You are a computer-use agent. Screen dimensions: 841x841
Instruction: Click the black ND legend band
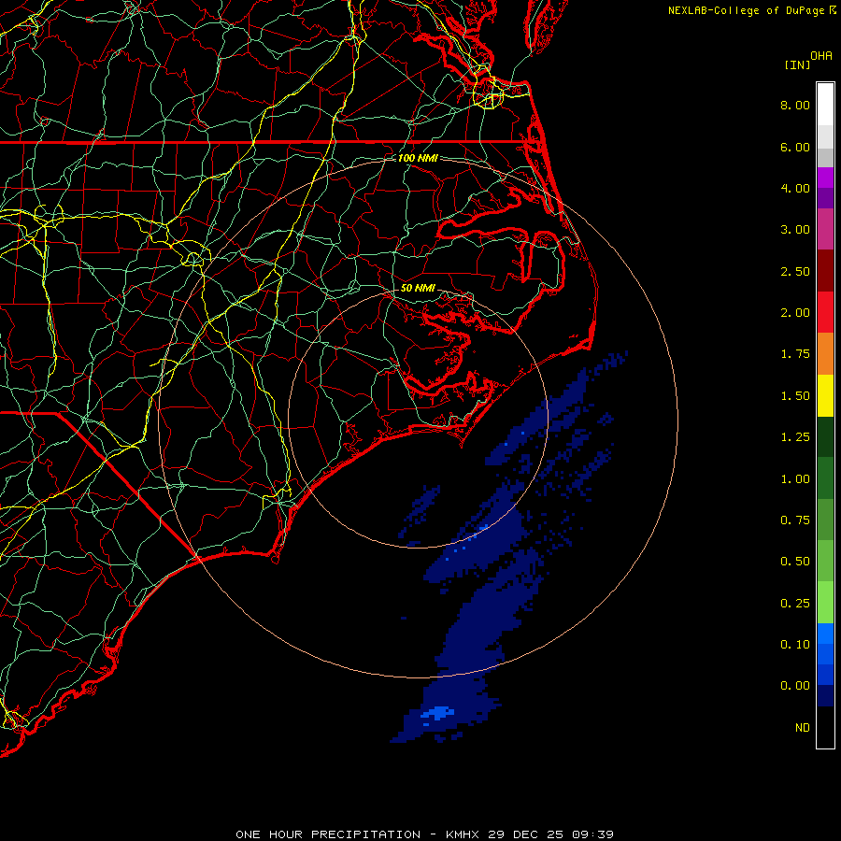click(x=825, y=727)
